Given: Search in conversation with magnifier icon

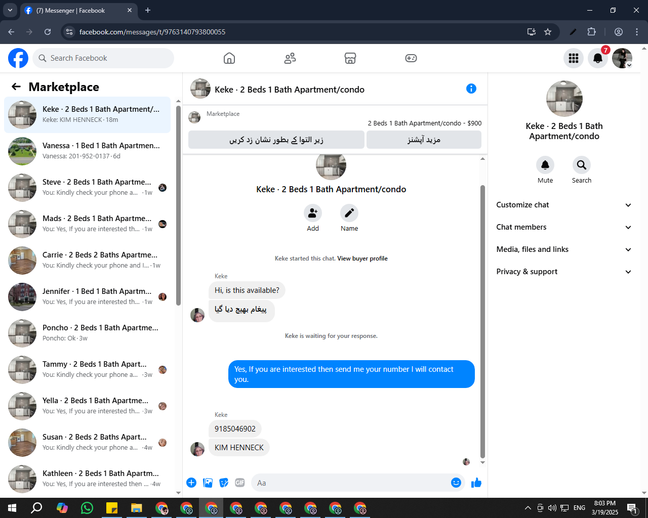Looking at the screenshot, I should point(582,165).
